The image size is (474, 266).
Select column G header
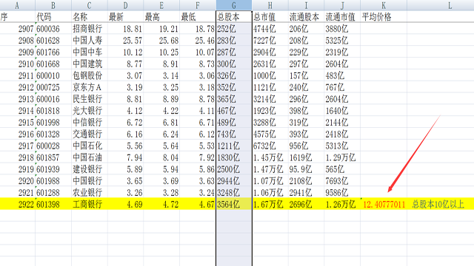pyautogui.click(x=234, y=5)
